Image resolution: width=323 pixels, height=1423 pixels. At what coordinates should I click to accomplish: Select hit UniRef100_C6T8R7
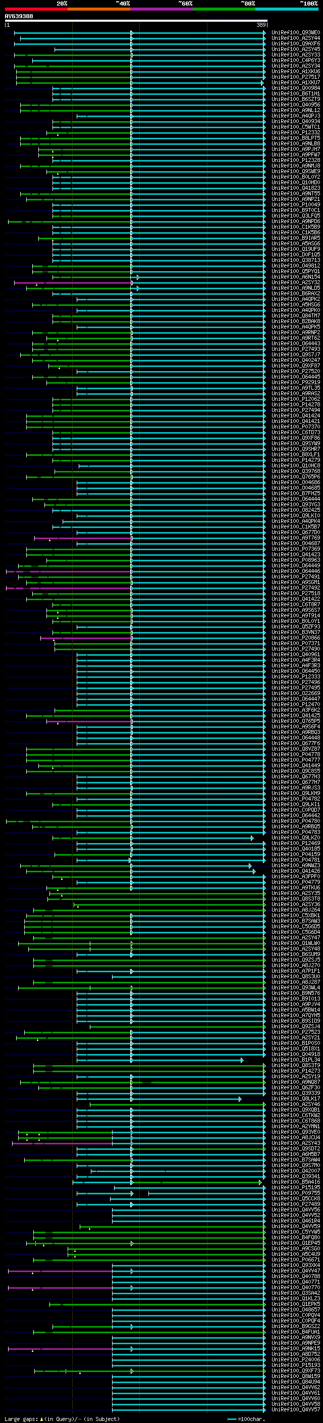[296, 604]
